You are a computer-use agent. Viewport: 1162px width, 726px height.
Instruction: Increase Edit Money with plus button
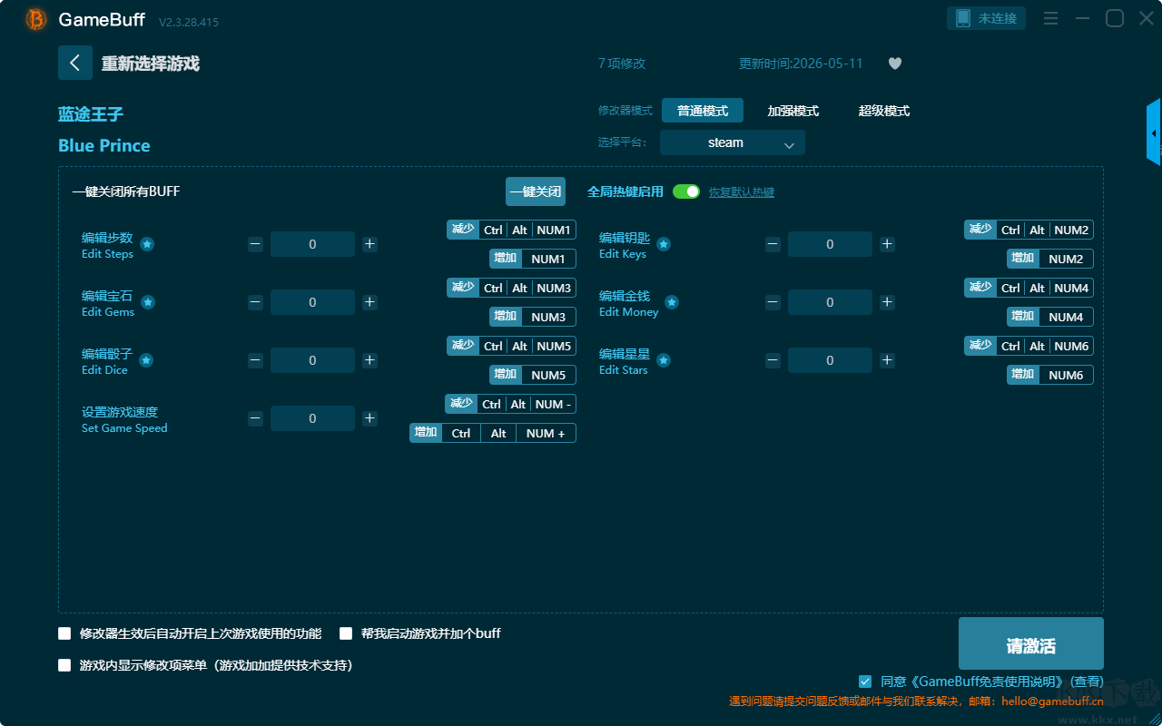pyautogui.click(x=887, y=302)
